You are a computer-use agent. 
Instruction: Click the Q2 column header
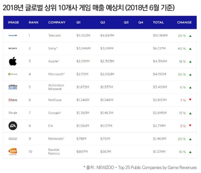click(x=103, y=22)
